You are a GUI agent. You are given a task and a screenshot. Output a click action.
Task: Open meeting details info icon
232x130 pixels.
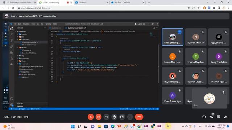pyautogui.click(x=204, y=117)
